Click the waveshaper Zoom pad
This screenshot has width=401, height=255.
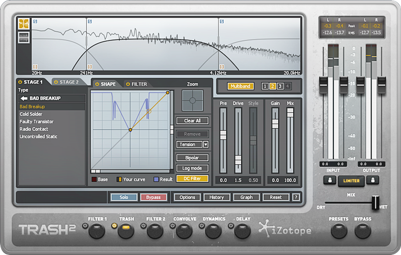192,100
